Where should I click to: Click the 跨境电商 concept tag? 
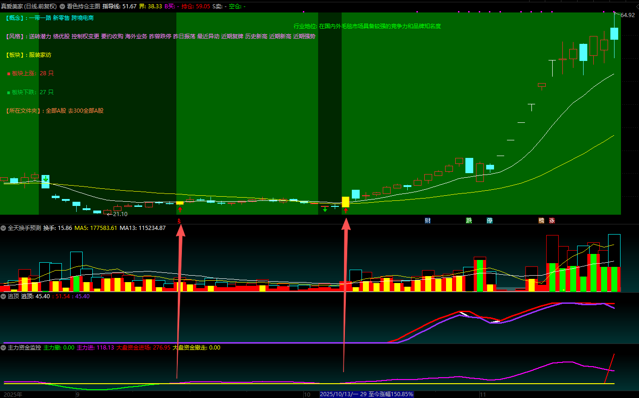pos(83,18)
